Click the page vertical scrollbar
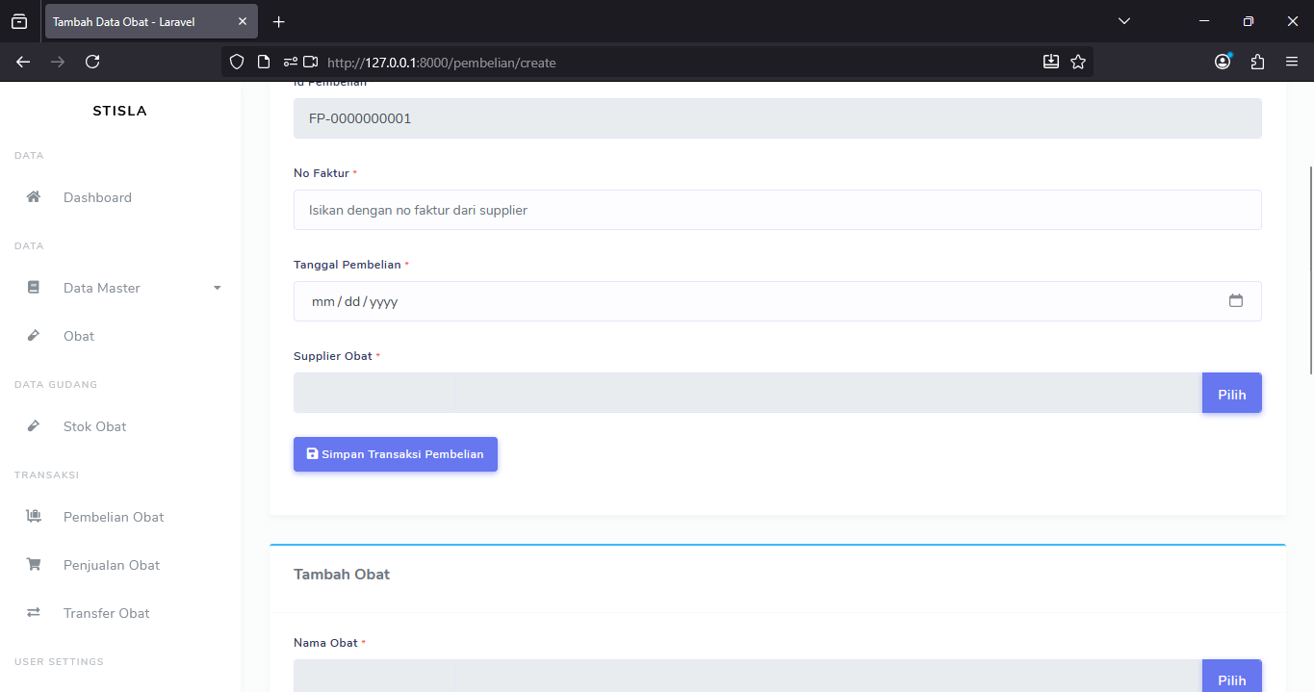 click(1310, 269)
